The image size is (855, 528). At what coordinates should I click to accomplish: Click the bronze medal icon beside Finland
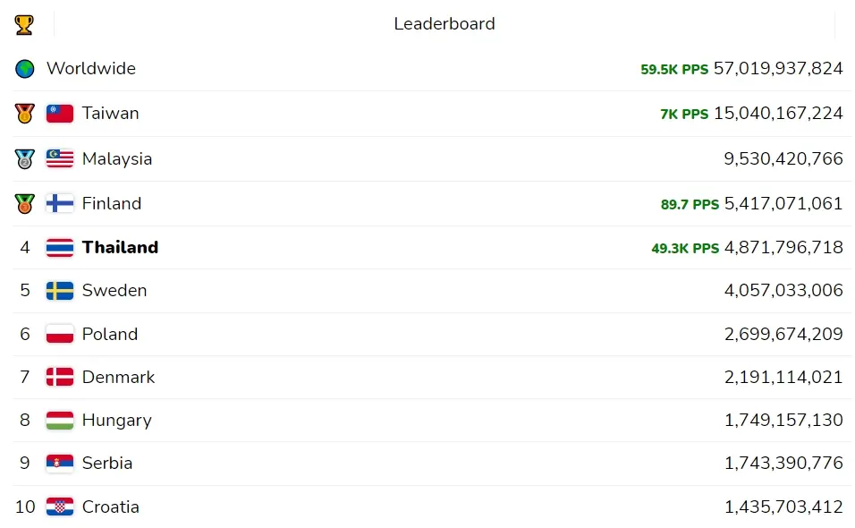pyautogui.click(x=24, y=204)
